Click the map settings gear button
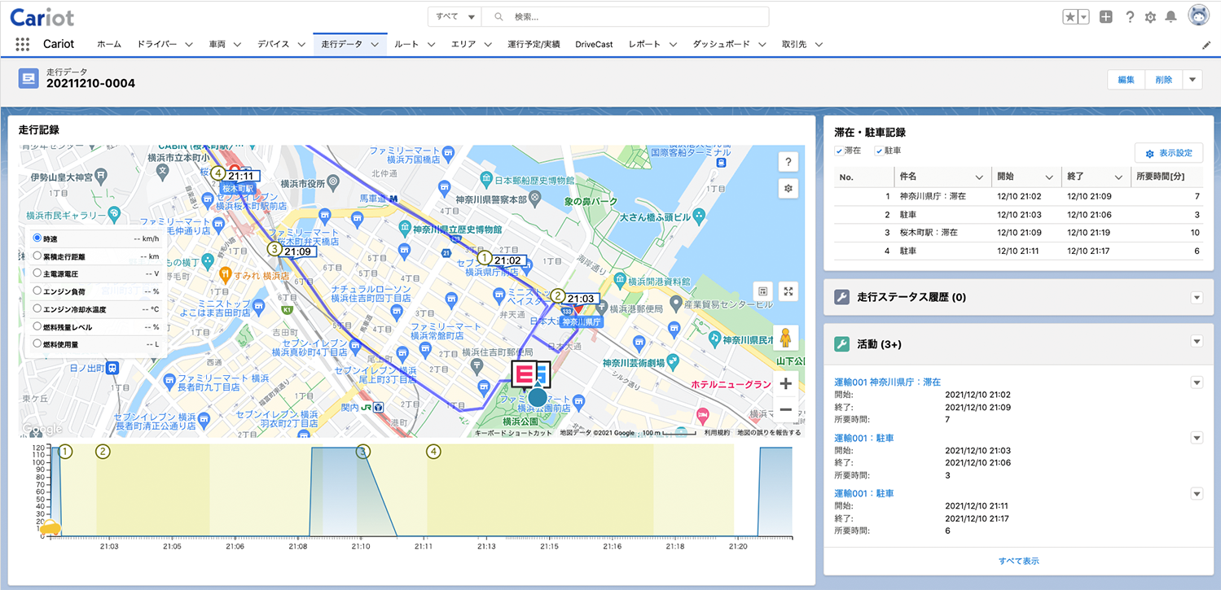 point(787,189)
